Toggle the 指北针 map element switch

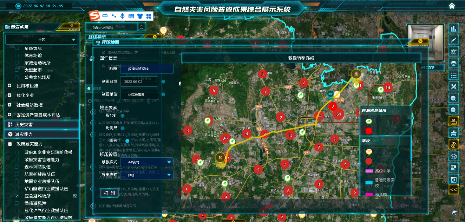[123, 116]
